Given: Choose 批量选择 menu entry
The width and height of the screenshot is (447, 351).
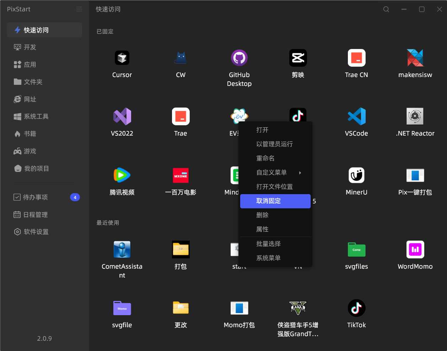Looking at the screenshot, I should [275, 244].
